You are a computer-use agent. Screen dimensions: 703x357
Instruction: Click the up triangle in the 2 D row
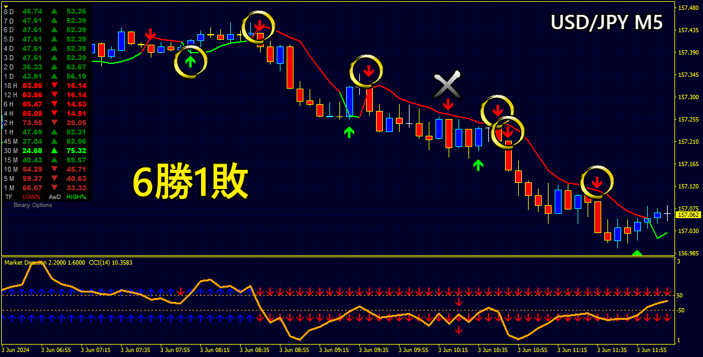(x=54, y=67)
